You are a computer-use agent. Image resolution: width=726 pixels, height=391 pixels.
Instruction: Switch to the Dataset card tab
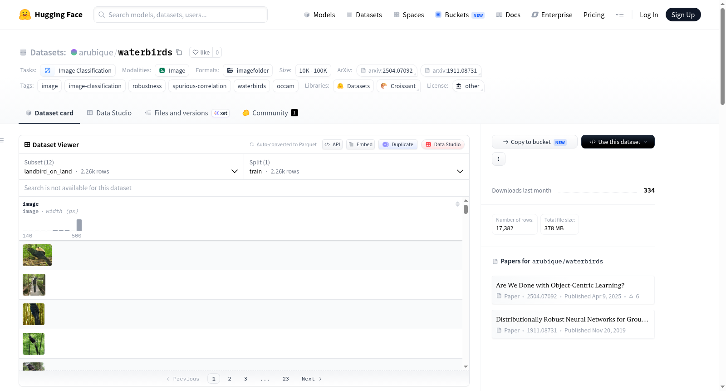[x=49, y=113]
